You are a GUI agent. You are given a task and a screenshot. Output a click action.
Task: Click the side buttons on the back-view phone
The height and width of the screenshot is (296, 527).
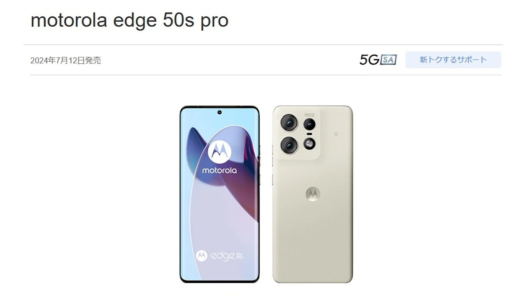273,164
